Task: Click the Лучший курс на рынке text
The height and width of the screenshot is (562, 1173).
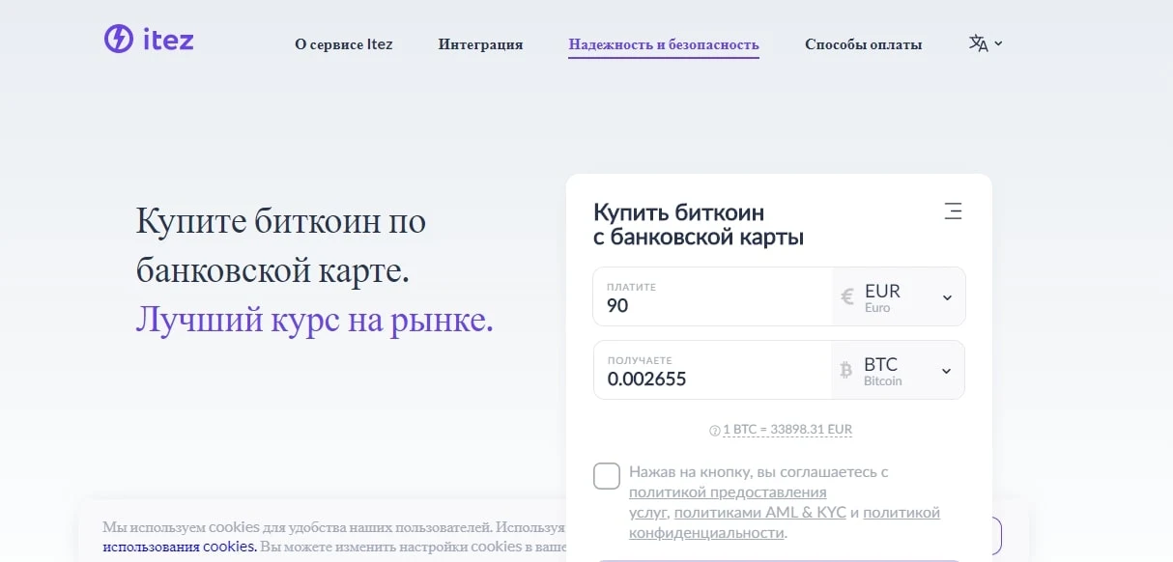Action: click(315, 320)
